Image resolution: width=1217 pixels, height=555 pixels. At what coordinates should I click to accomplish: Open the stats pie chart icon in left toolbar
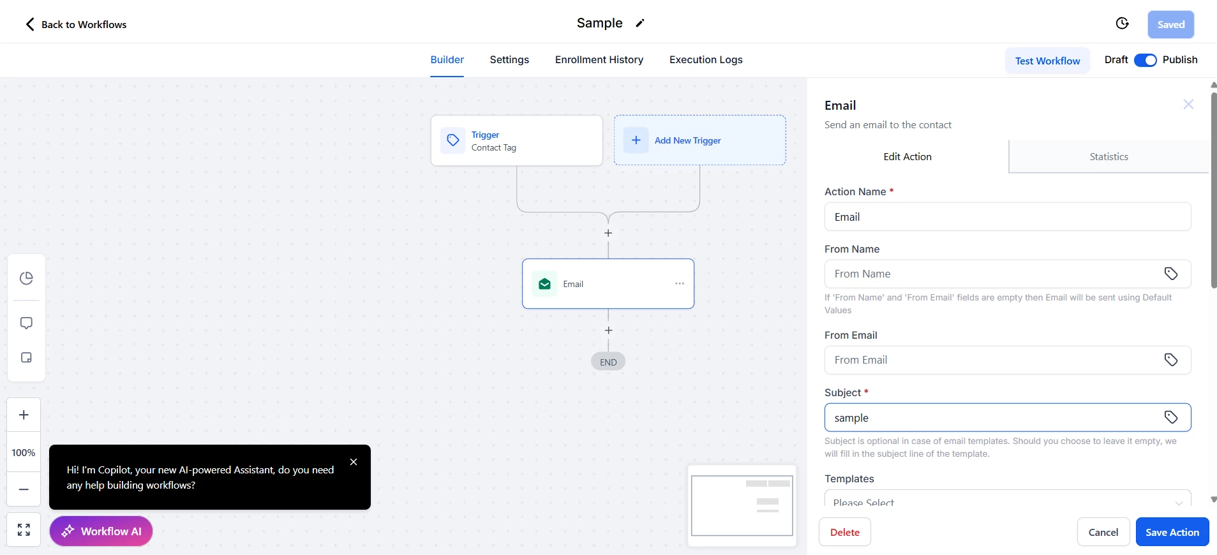pyautogui.click(x=26, y=278)
